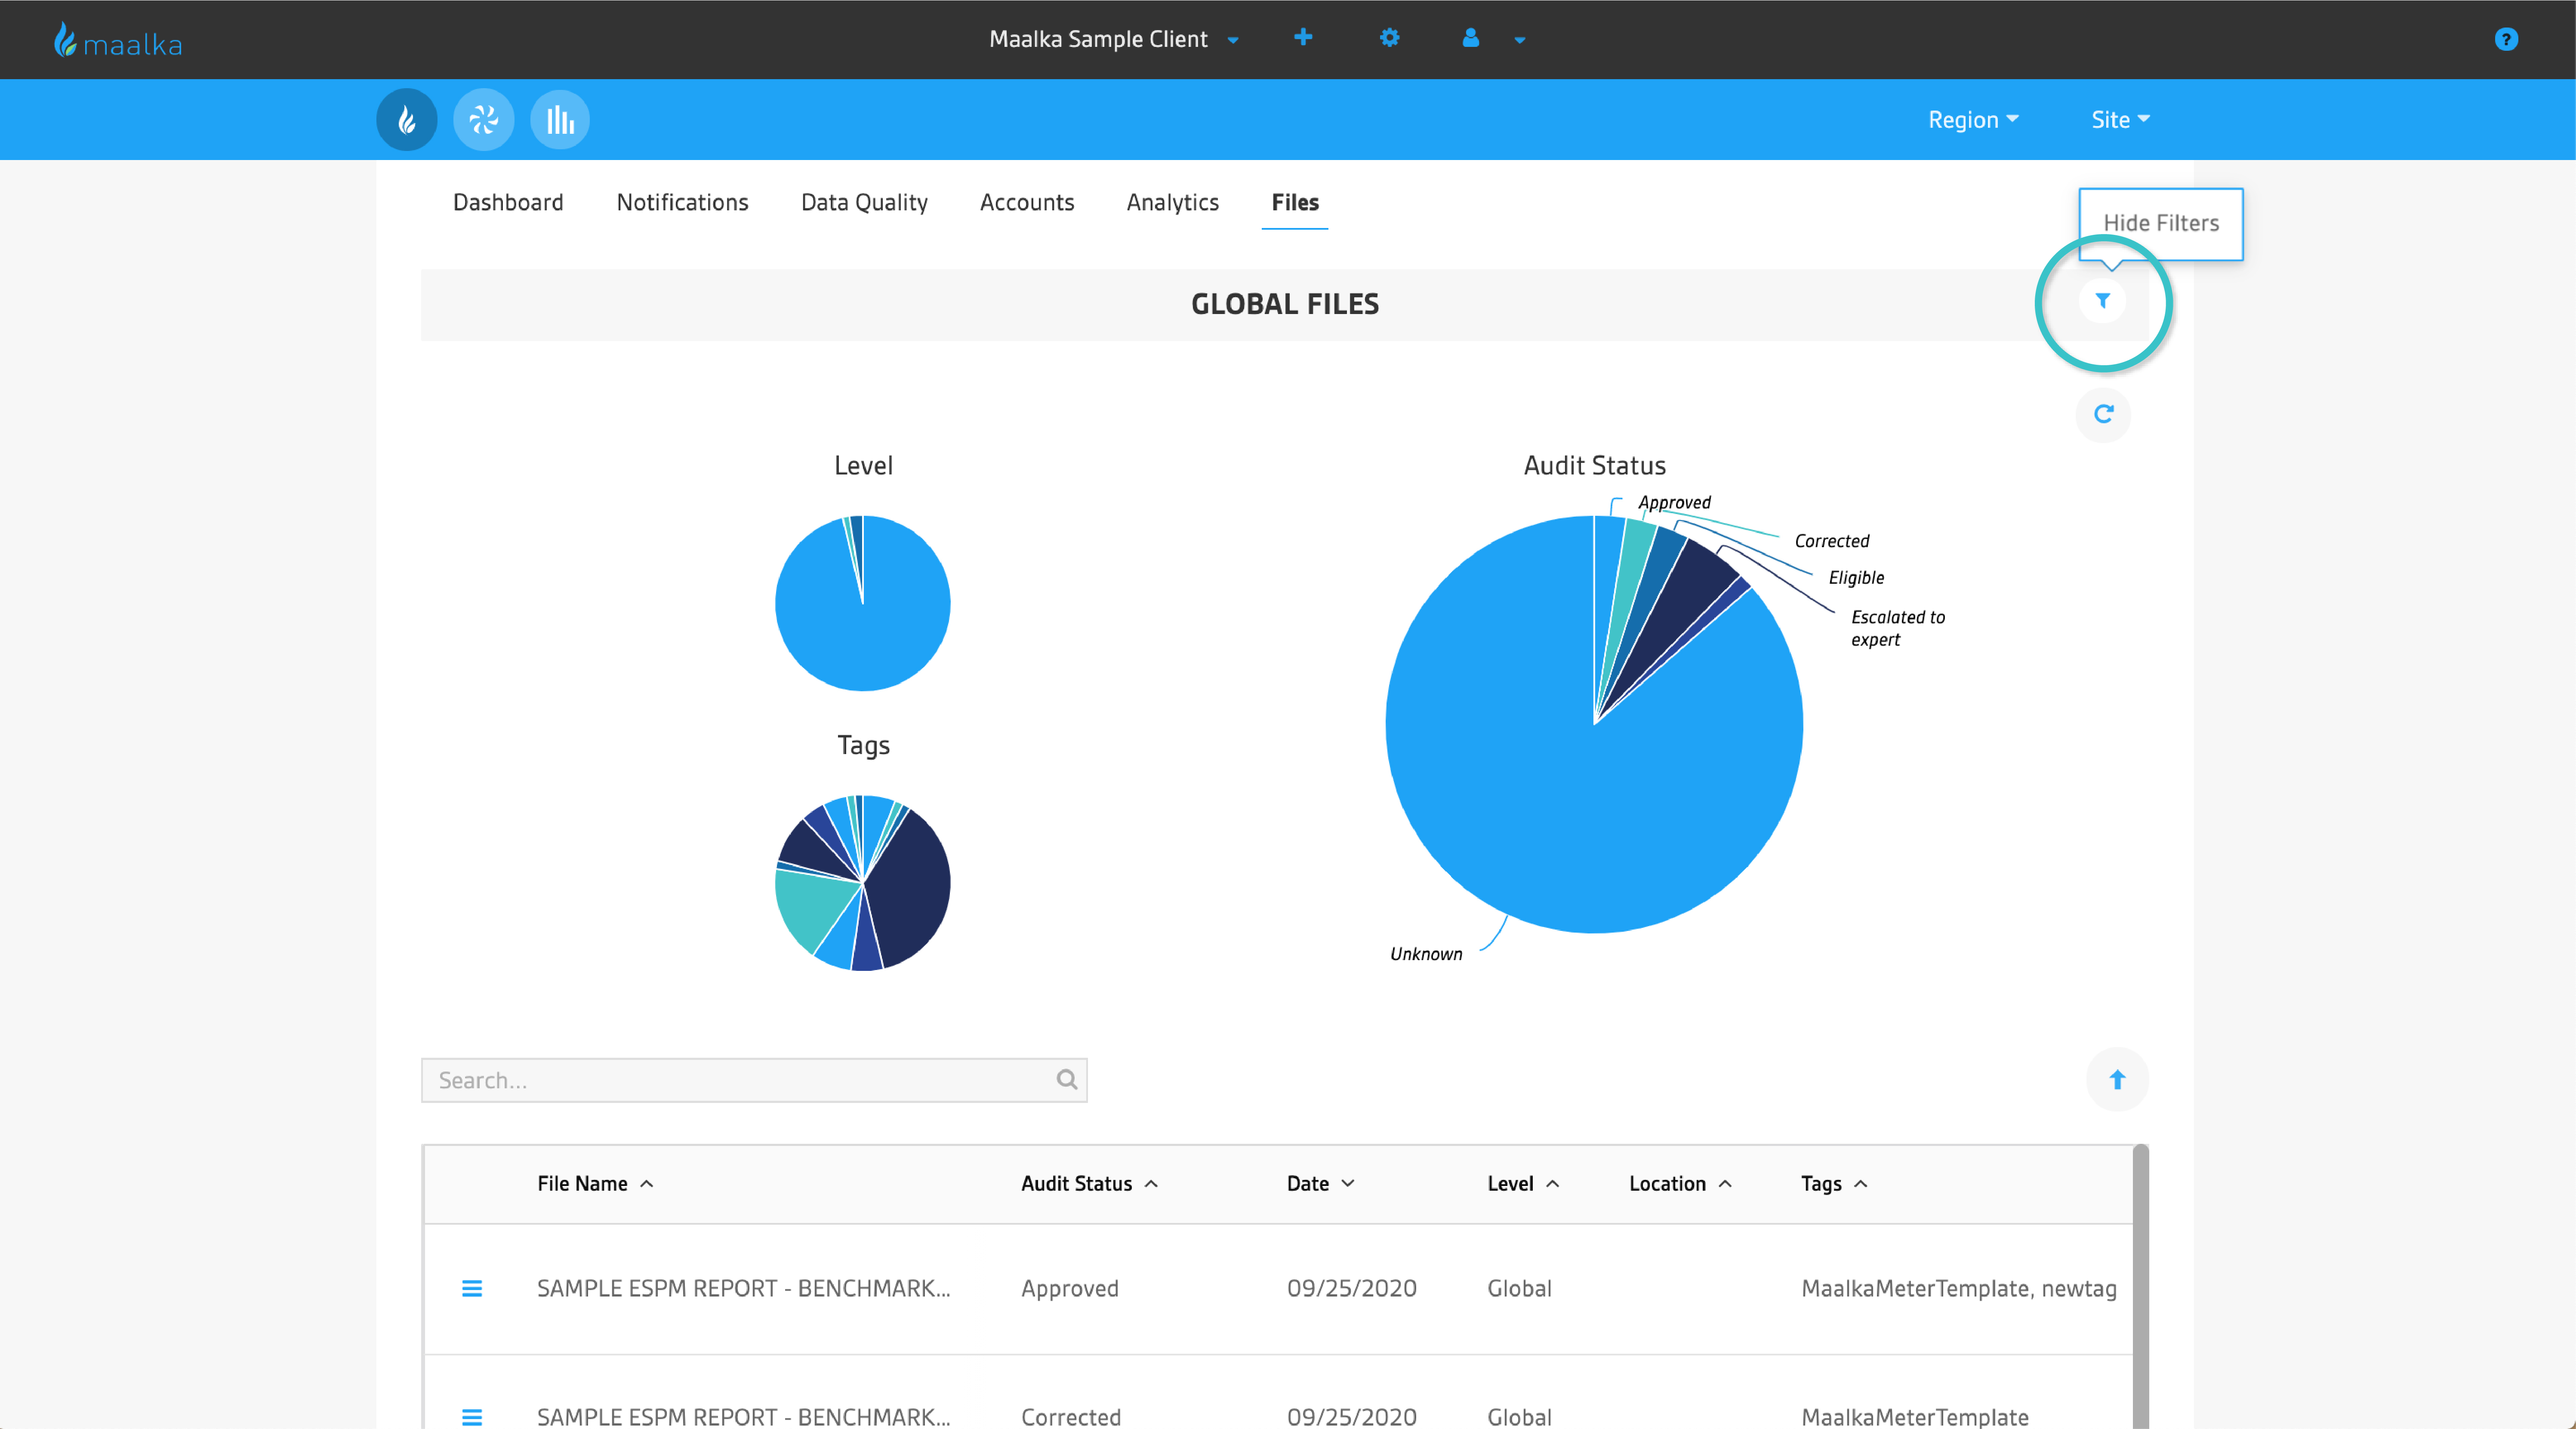Click the second SAMPLE ESPM REPORT file name
This screenshot has height=1429, width=2576.
coord(743,1417)
